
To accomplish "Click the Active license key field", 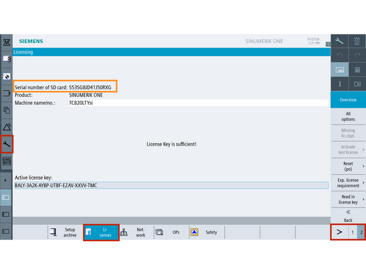I will pos(171,186).
